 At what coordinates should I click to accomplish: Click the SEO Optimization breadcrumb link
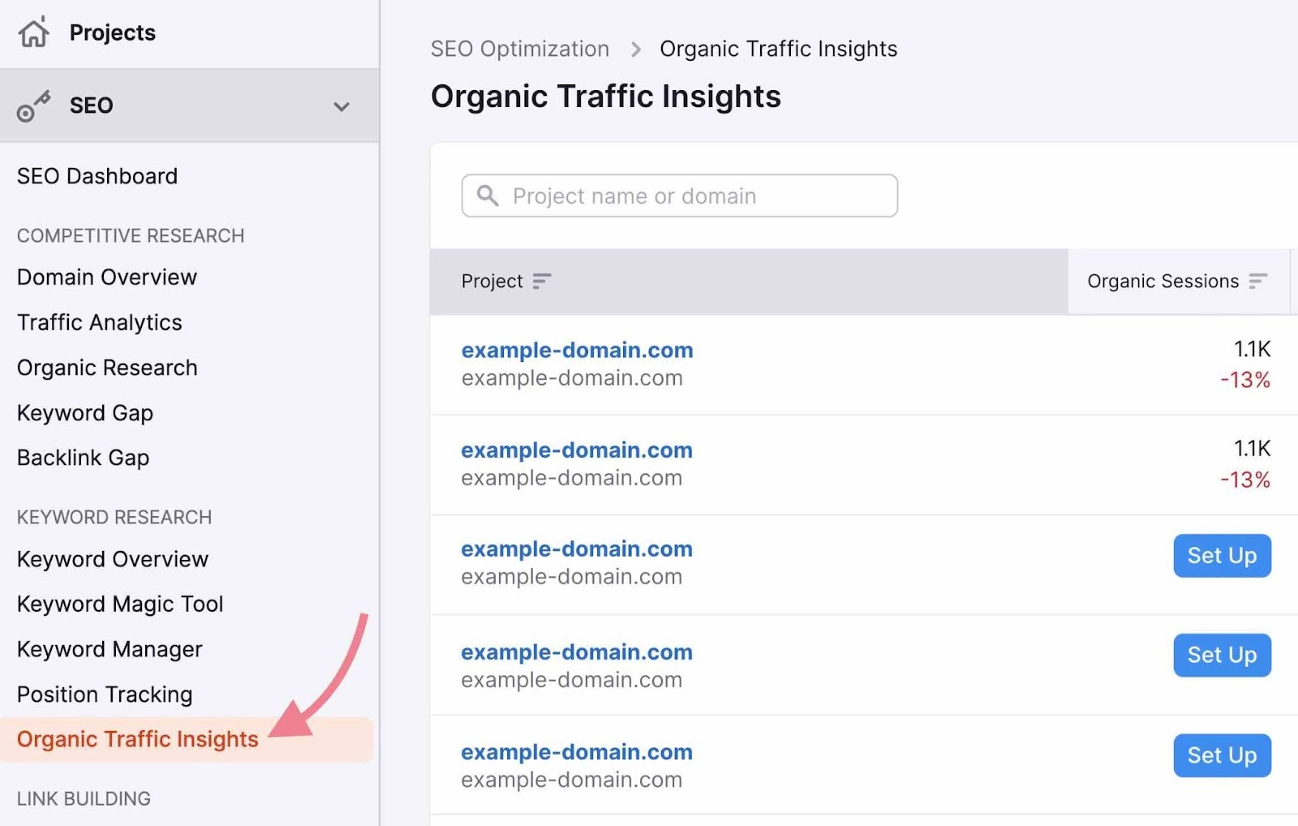tap(520, 49)
